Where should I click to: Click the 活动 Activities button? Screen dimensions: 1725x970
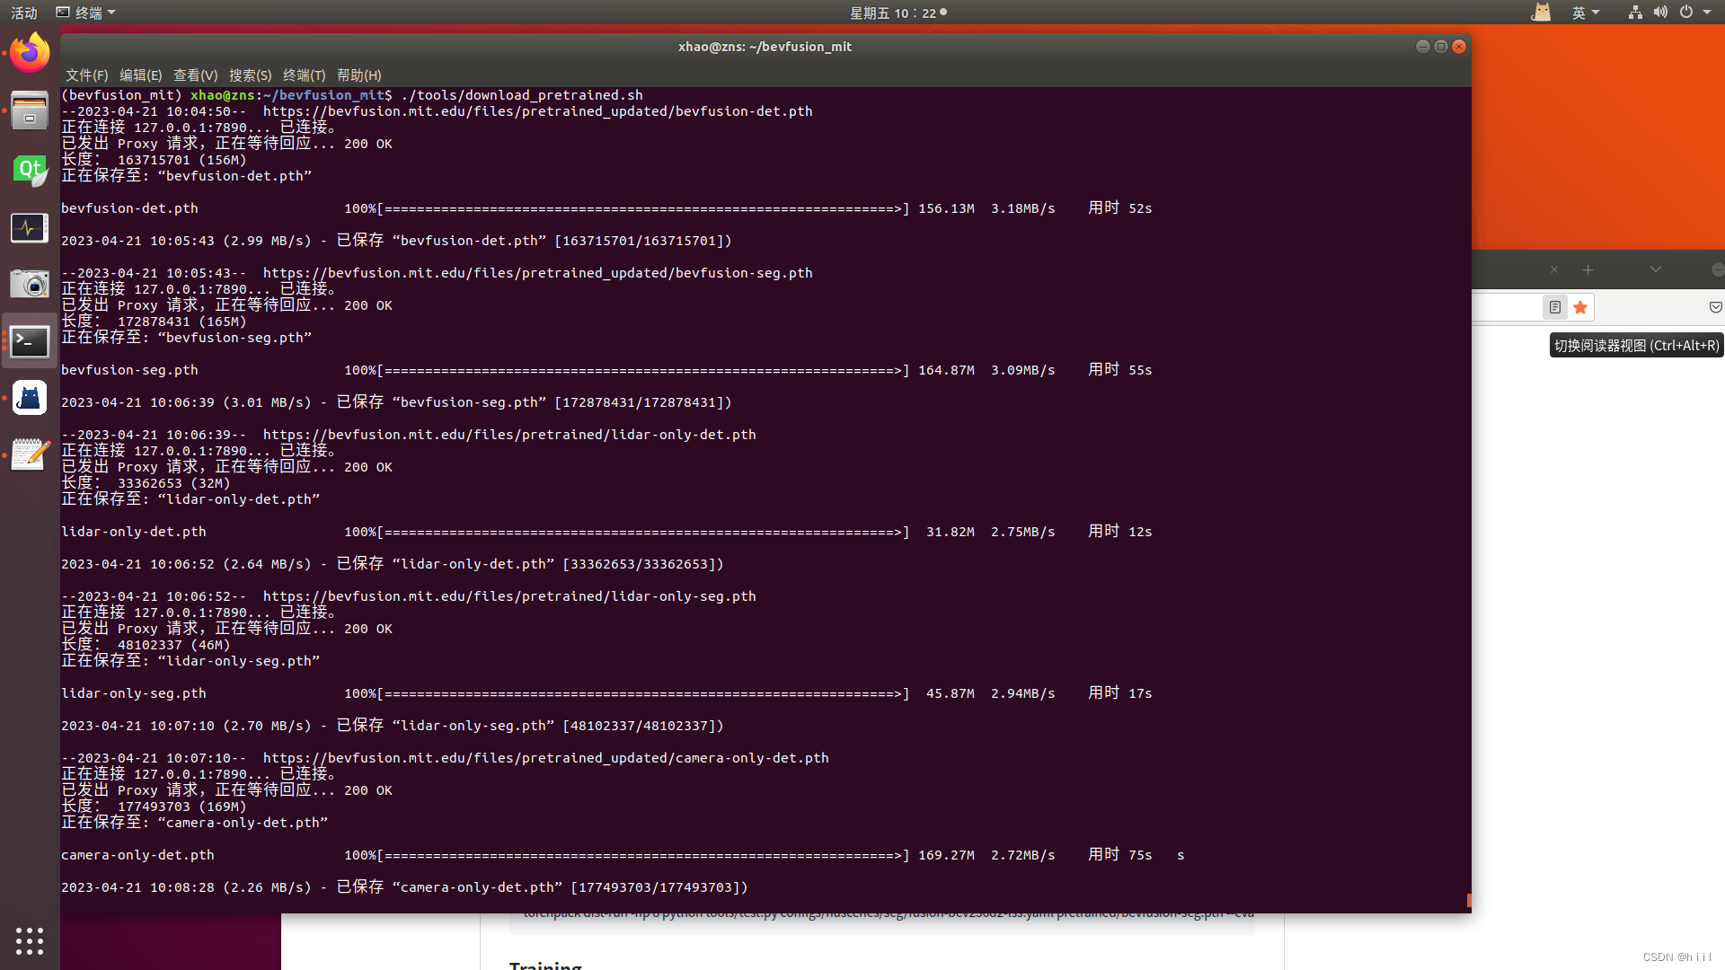coord(24,13)
